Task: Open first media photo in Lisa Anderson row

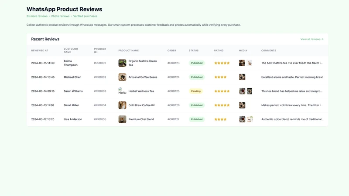Action: tap(242, 119)
